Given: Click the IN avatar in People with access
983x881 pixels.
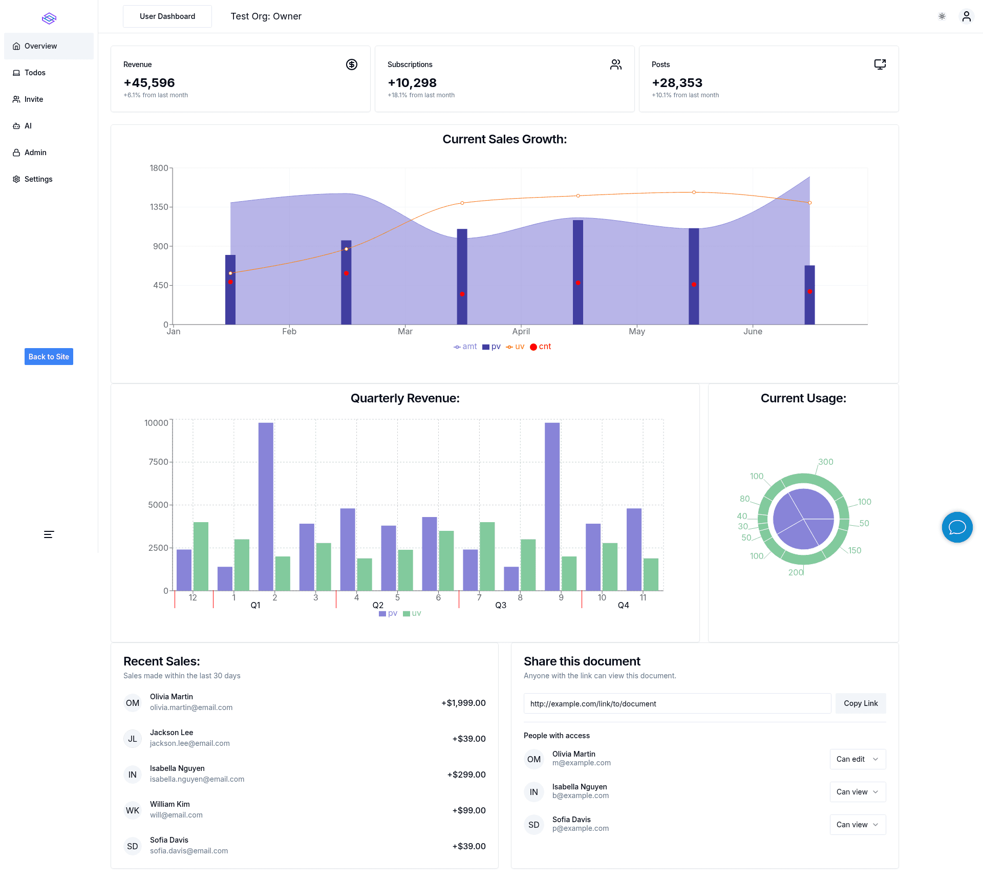Looking at the screenshot, I should 534,792.
